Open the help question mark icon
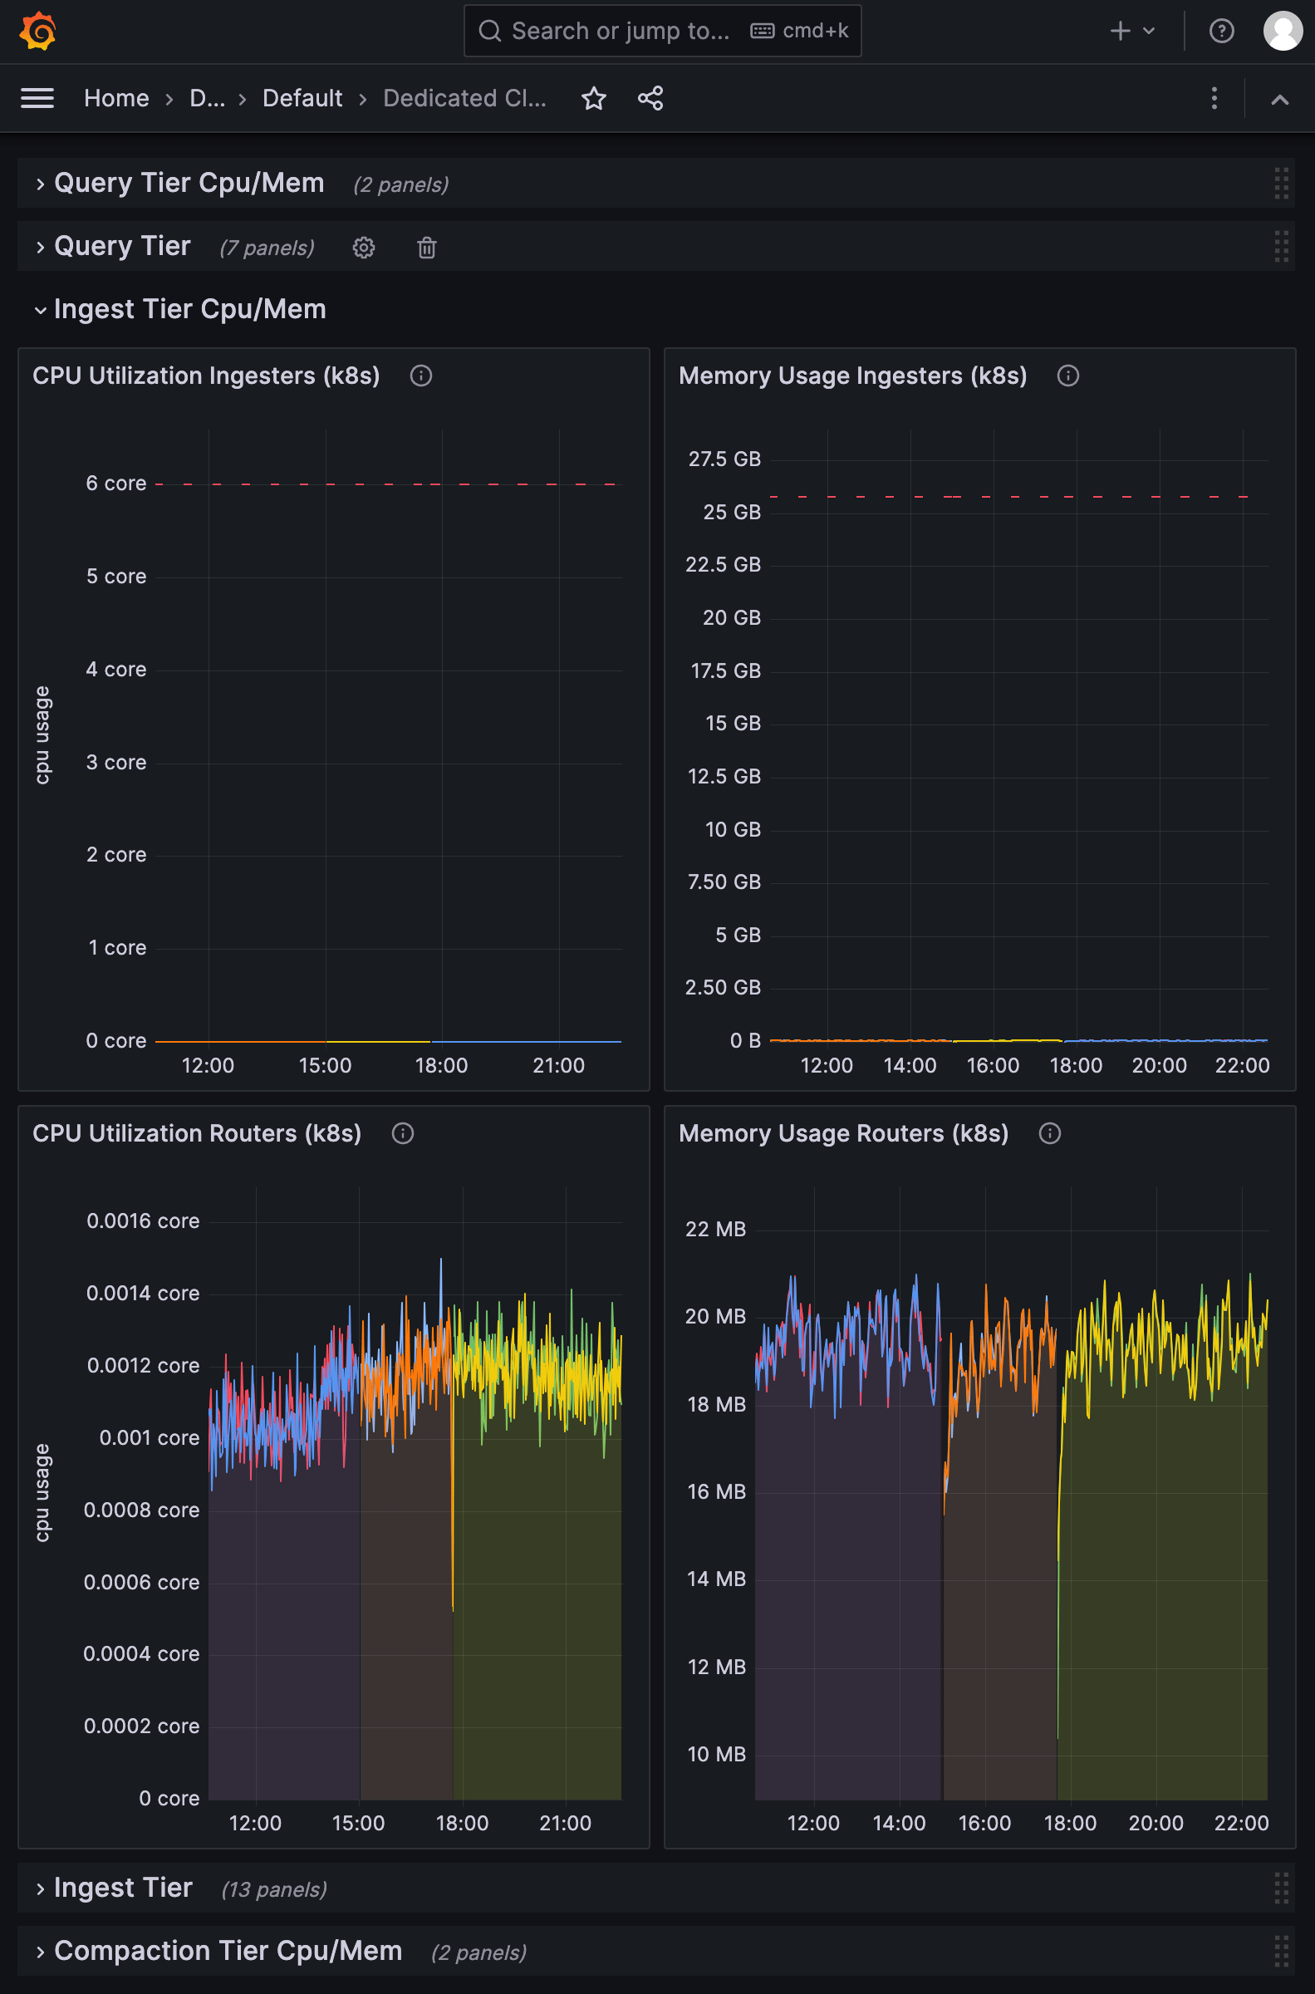 [1221, 32]
